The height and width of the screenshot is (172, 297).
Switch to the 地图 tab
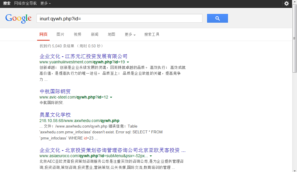pos(111,34)
